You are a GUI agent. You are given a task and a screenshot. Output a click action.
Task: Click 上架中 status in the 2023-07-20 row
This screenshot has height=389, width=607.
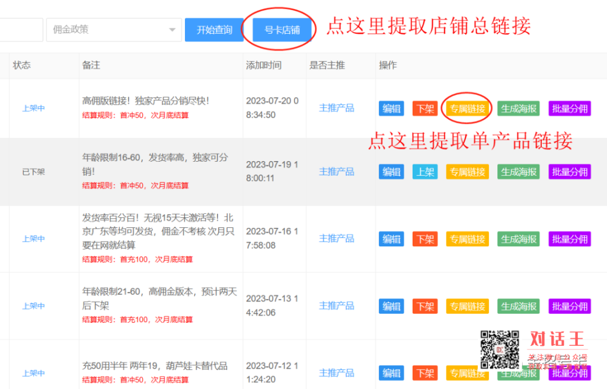coord(33,108)
